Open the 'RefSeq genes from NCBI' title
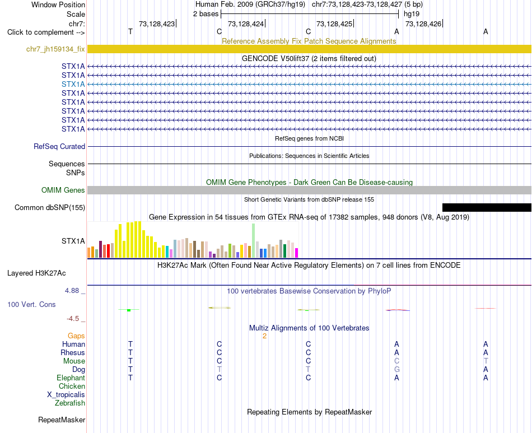Image resolution: width=532 pixels, height=433 pixels. pyautogui.click(x=309, y=138)
